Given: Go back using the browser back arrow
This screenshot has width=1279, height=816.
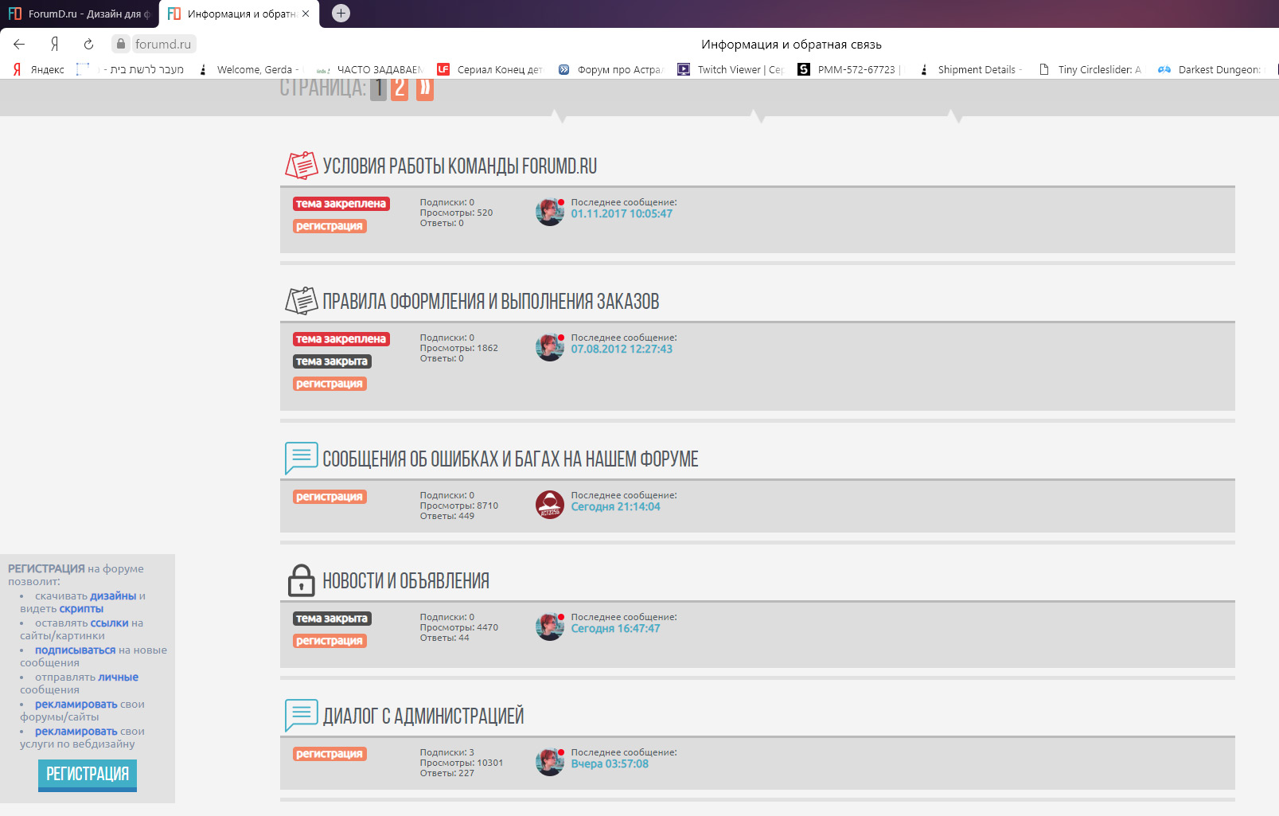Looking at the screenshot, I should point(19,45).
